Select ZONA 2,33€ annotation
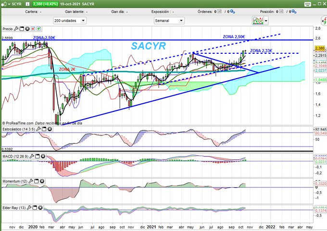327x231 pixels. tap(261, 50)
